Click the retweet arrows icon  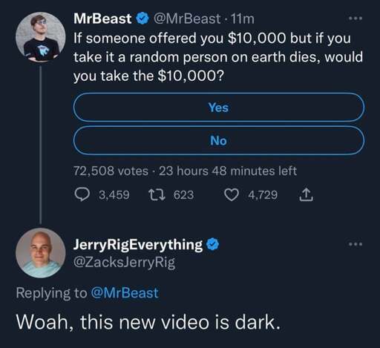(157, 194)
